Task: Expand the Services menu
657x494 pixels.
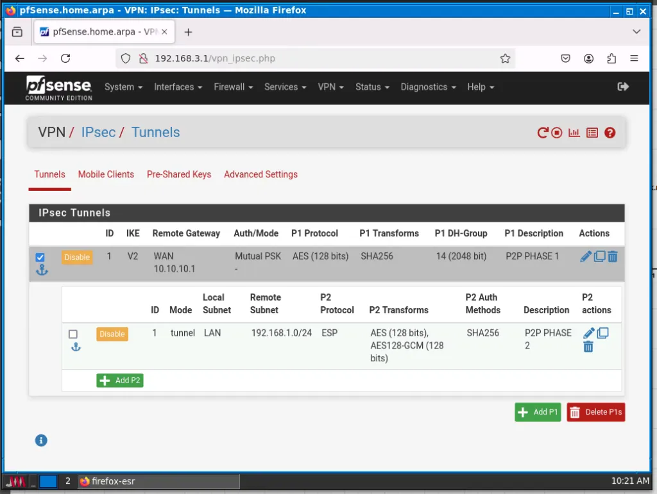Action: 286,87
